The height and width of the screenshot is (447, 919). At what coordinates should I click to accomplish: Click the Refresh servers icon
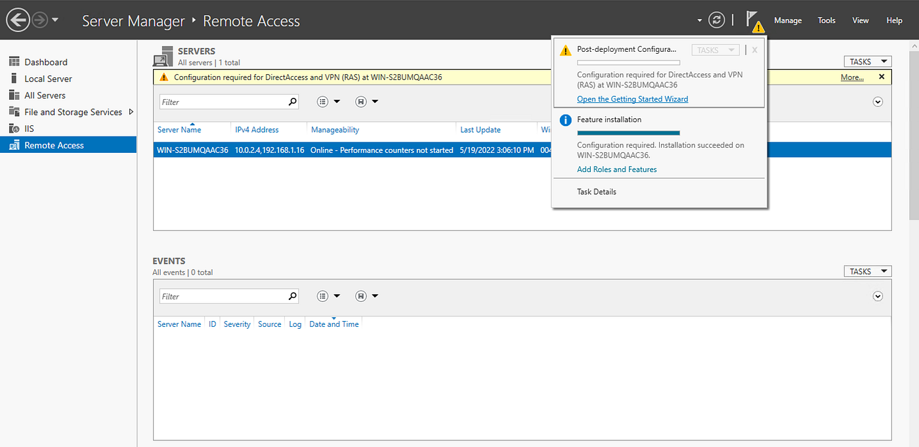point(716,20)
